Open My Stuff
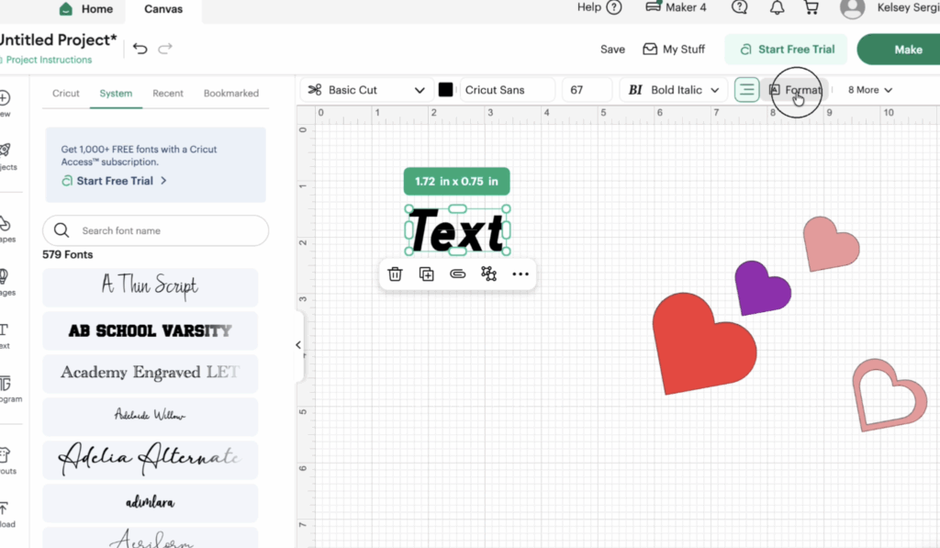 (x=674, y=50)
